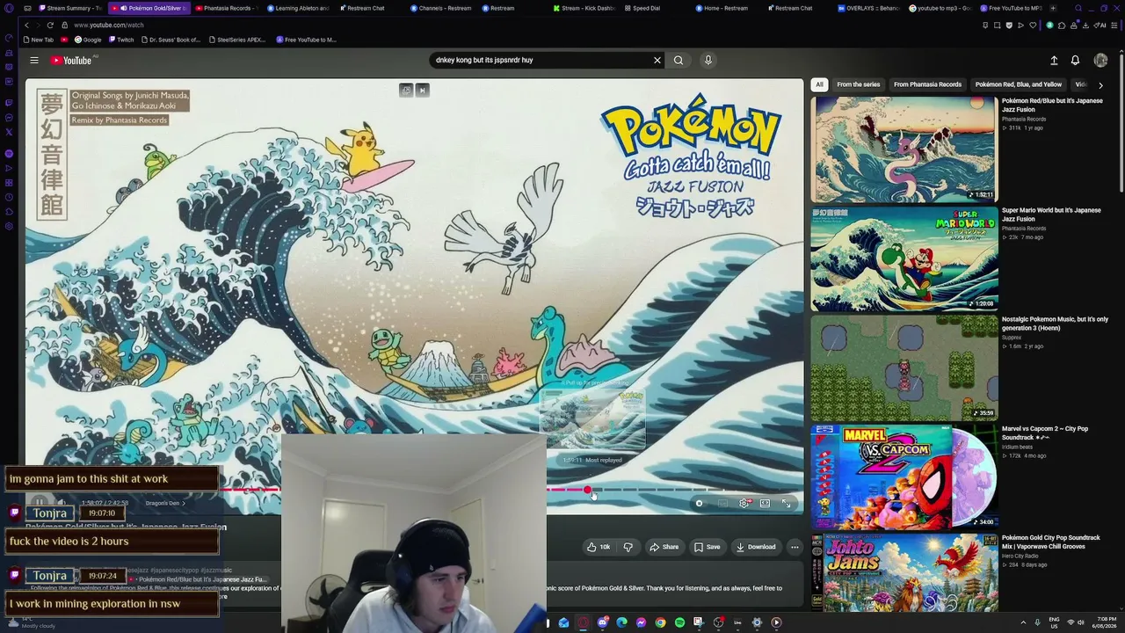Image resolution: width=1125 pixels, height=633 pixels.
Task: Dislike the video
Action: 628,547
